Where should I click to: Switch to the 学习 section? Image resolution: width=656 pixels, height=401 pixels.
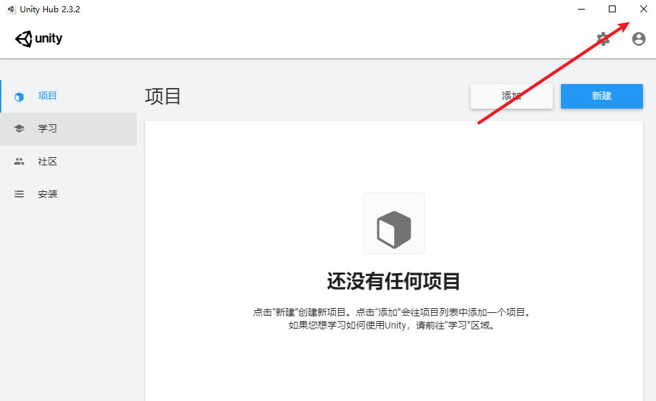[48, 128]
